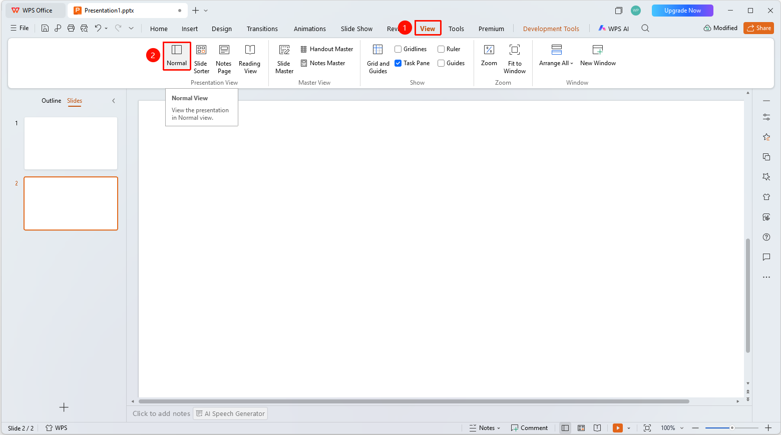
Task: Click the notes field to add notes
Action: [161, 413]
